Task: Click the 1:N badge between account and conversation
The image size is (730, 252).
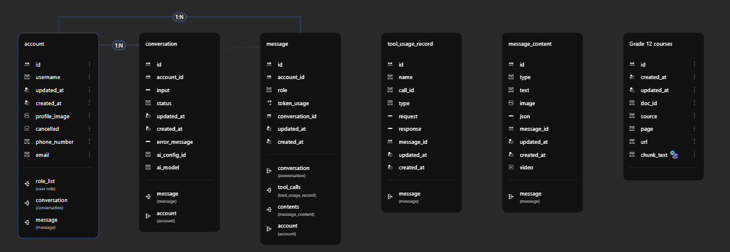Action: click(x=119, y=46)
